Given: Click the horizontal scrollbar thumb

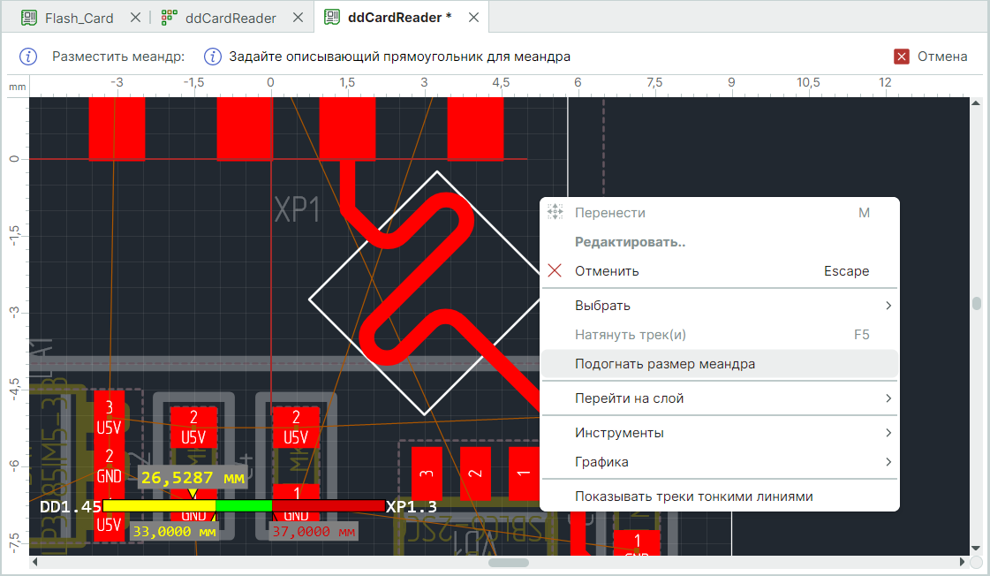Looking at the screenshot, I should [x=509, y=563].
